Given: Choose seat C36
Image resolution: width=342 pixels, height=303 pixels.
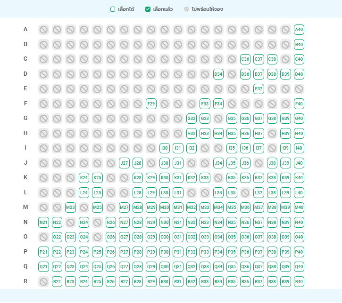Looking at the screenshot, I should (245, 59).
